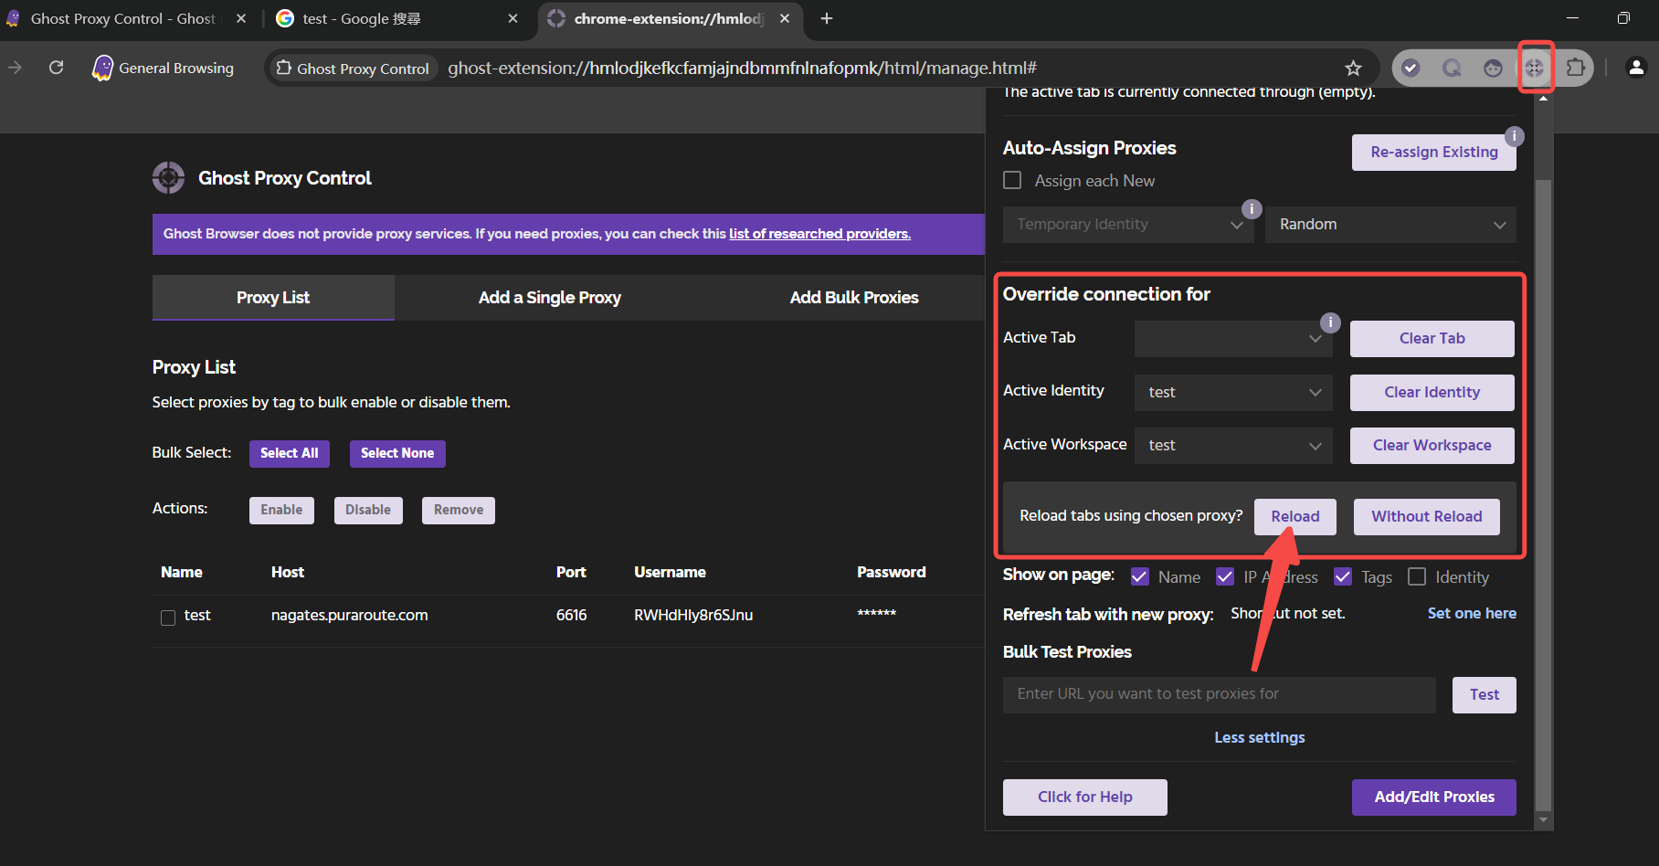The height and width of the screenshot is (866, 1659).
Task: Click the Clear Tab button
Action: 1432,338
